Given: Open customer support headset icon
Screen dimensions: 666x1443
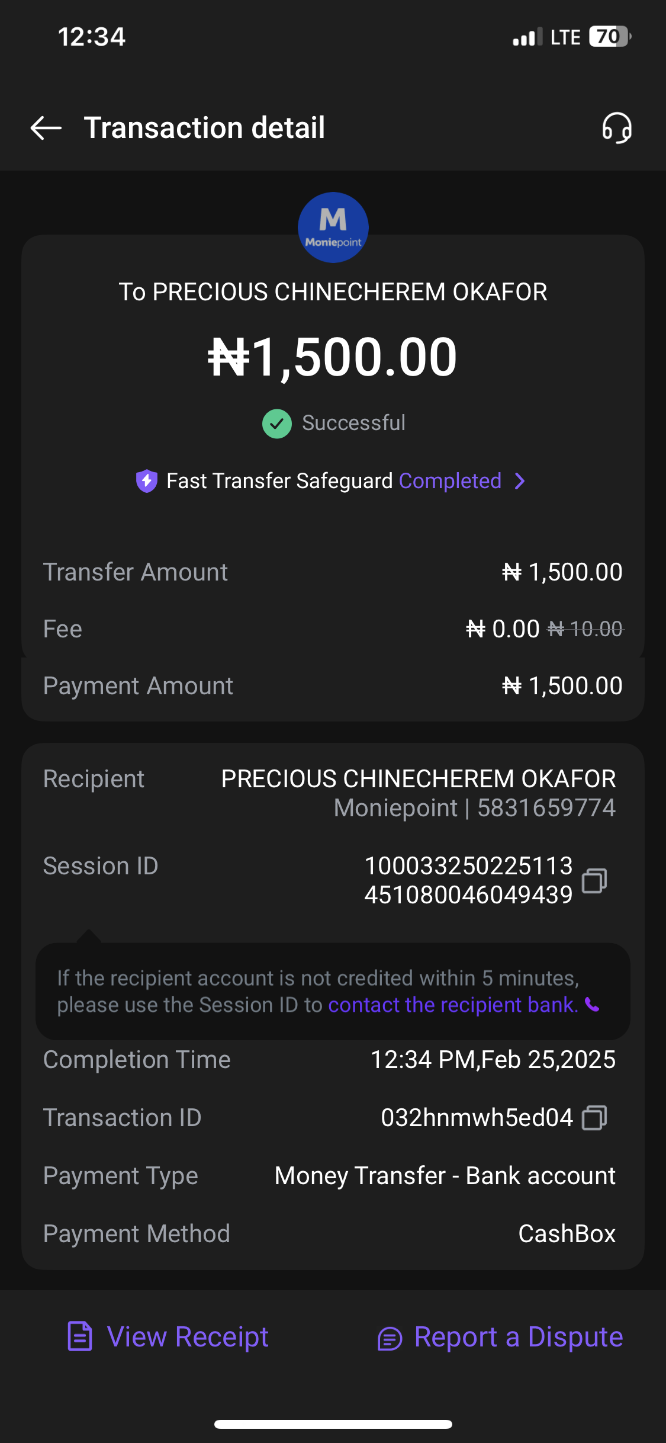Looking at the screenshot, I should (x=617, y=128).
